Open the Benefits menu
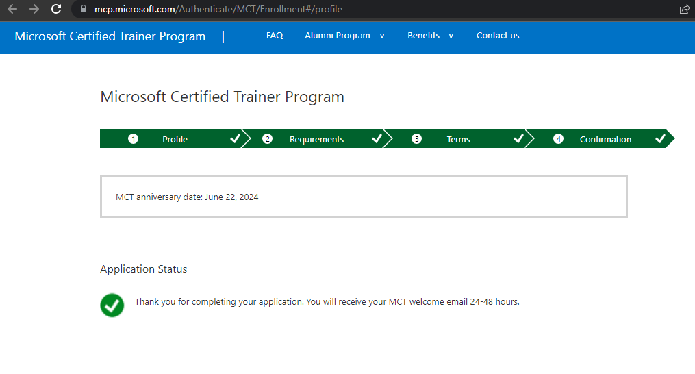Screen dimensions: 695x374 tap(423, 36)
